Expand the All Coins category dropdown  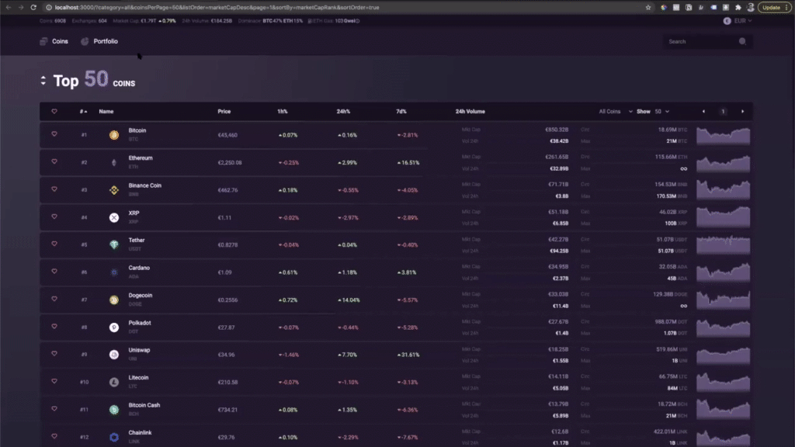click(616, 112)
